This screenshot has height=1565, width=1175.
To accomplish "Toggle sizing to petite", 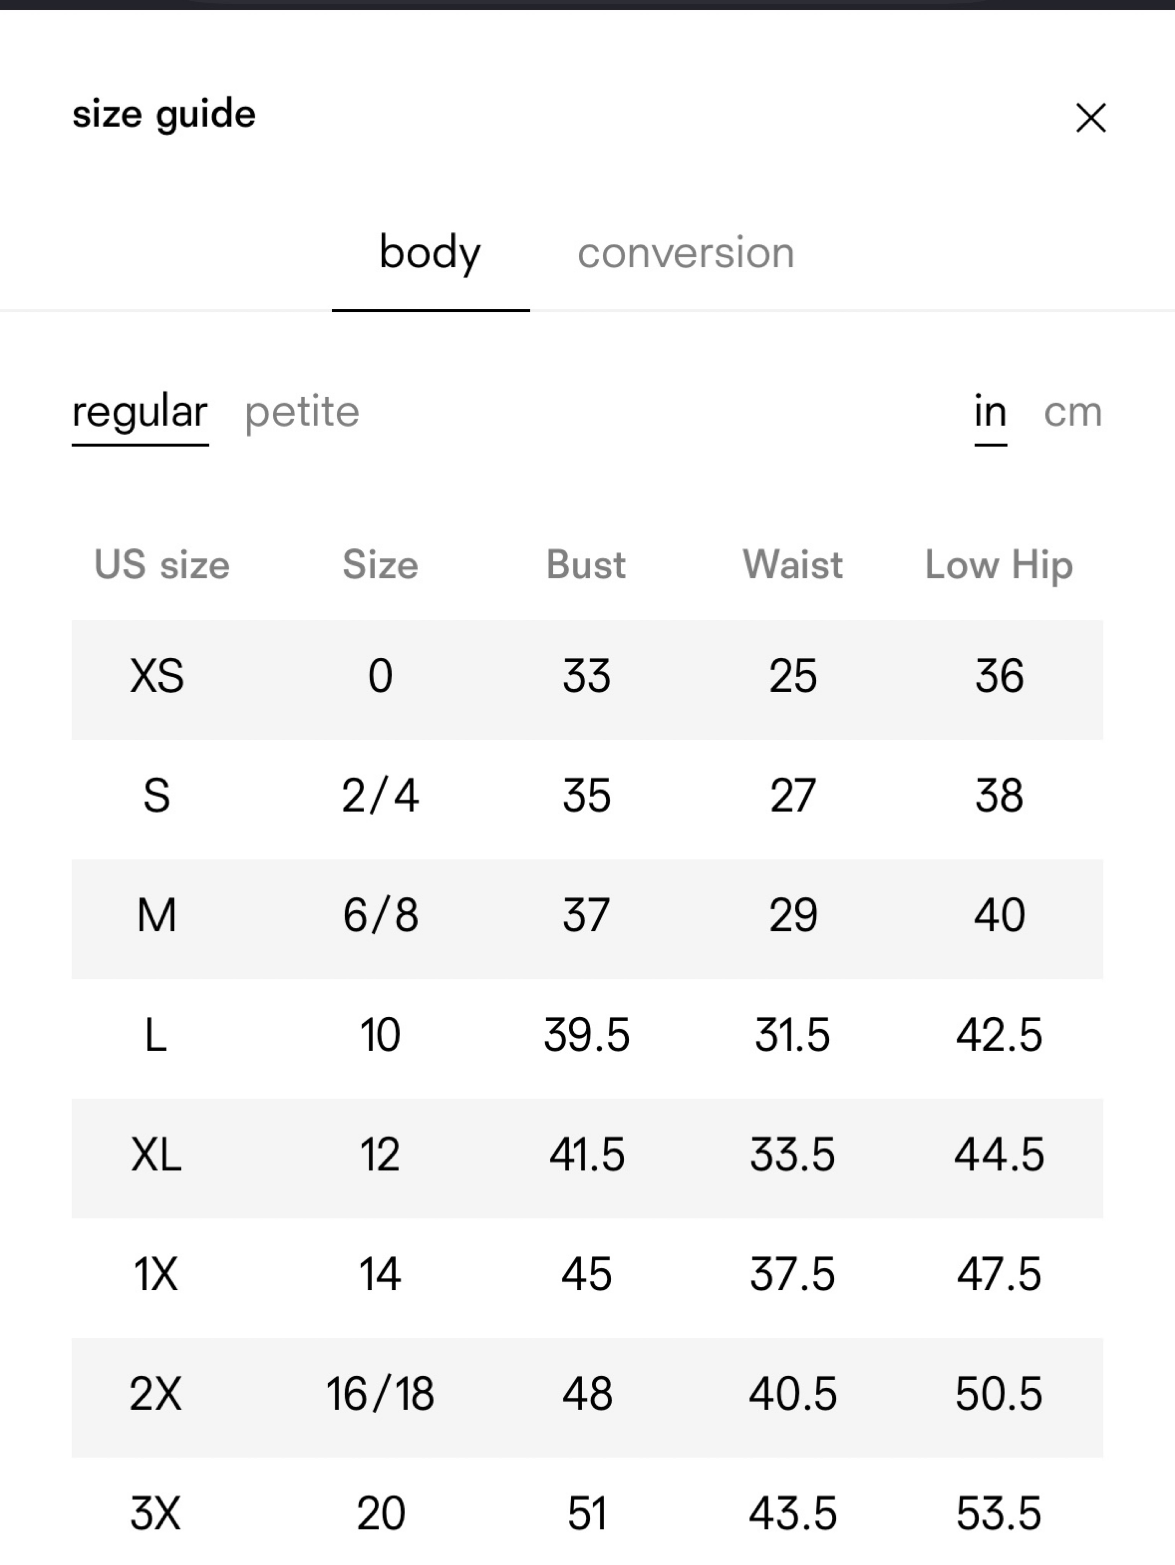I will (x=302, y=412).
